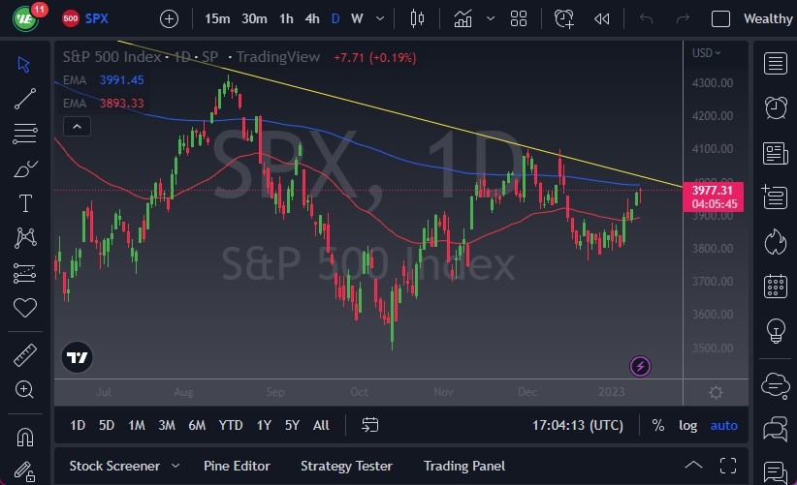Open the Pine Editor tab
Image resolution: width=797 pixels, height=485 pixels.
point(239,466)
